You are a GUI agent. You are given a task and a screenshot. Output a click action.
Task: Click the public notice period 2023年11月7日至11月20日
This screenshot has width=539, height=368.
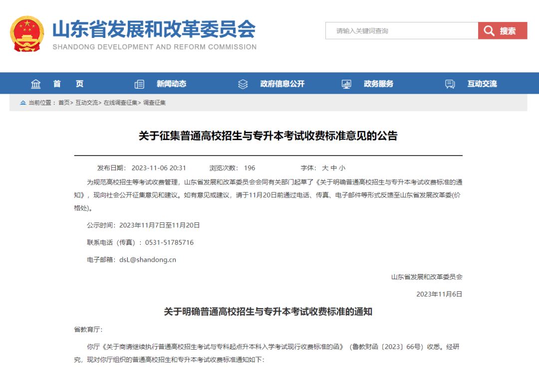pos(160,225)
